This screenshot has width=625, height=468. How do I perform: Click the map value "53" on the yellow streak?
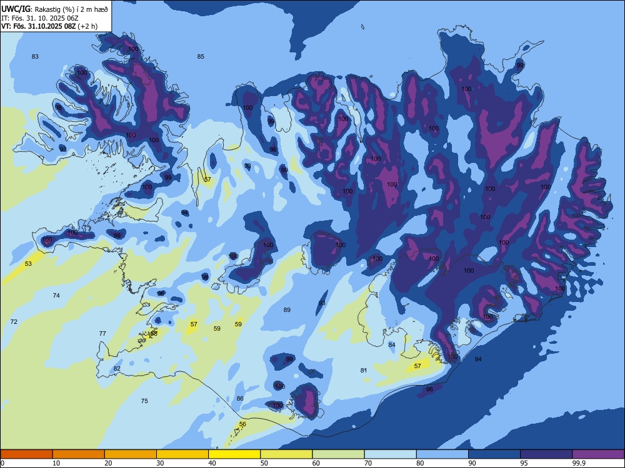(28, 264)
